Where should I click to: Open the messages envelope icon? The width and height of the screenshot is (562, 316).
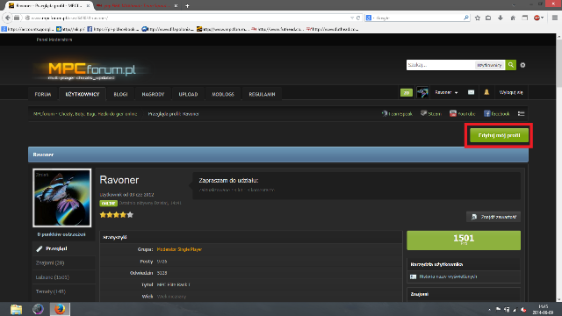click(x=471, y=92)
